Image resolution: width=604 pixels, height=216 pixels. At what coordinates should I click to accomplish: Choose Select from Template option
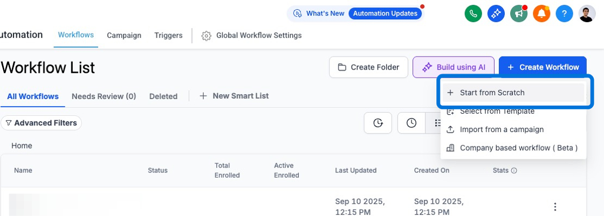pyautogui.click(x=513, y=112)
